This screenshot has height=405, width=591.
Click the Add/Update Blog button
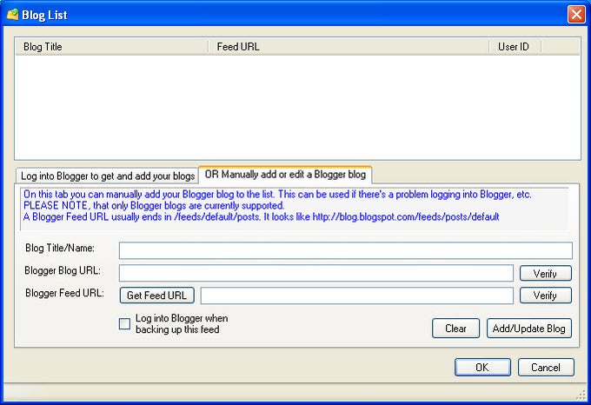pyautogui.click(x=528, y=329)
